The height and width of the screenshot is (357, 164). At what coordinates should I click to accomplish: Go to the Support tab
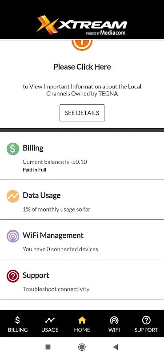(146, 324)
